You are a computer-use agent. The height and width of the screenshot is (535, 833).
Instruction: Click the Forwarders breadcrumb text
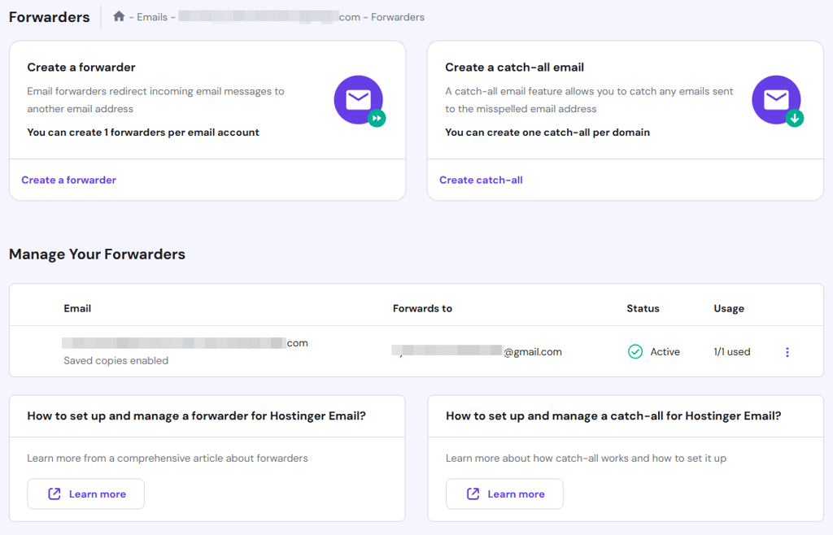click(397, 17)
